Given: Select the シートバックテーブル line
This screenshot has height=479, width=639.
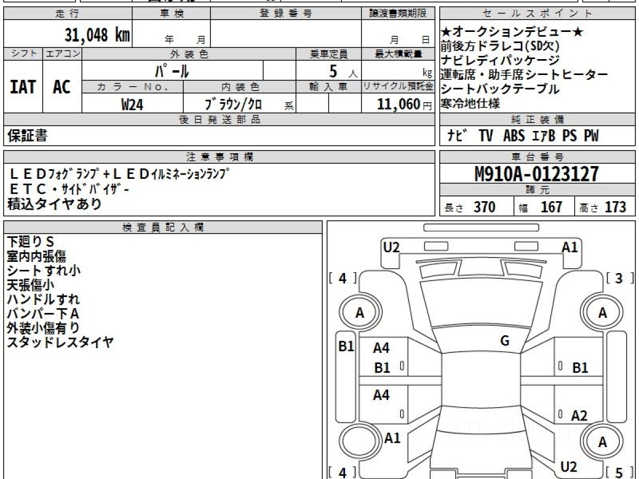Looking at the screenshot, I should (x=501, y=89).
